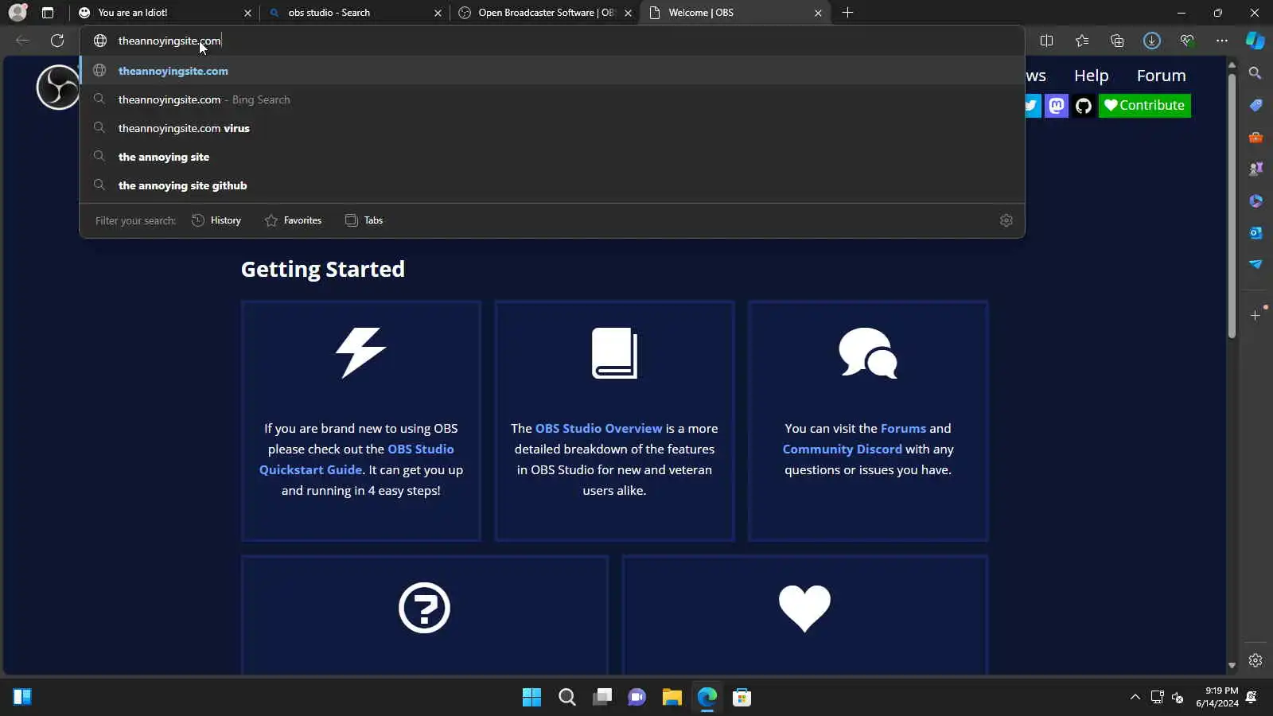Open the Forum link in OBS navigation
The width and height of the screenshot is (1273, 716).
point(1161,76)
